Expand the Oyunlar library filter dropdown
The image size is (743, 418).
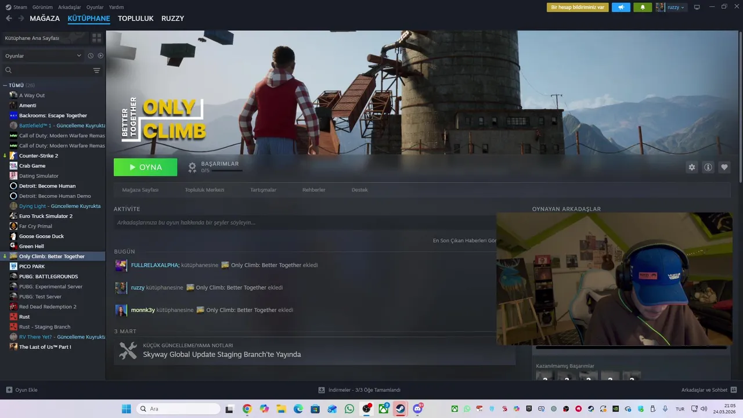[44, 56]
